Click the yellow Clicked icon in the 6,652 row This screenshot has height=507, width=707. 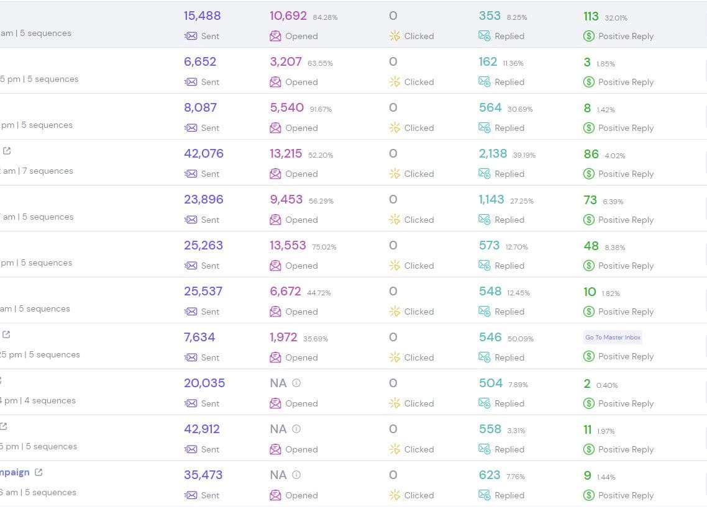tap(394, 82)
